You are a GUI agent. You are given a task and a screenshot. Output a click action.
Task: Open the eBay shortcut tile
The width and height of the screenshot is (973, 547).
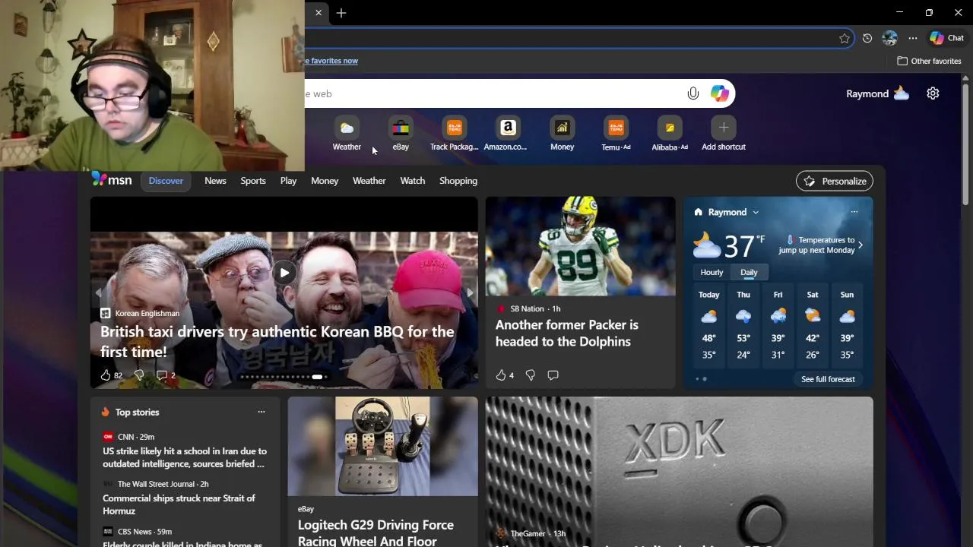click(401, 134)
